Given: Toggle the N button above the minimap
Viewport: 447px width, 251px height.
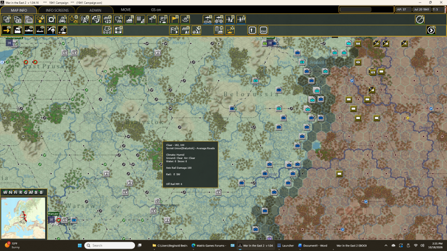Looking at the screenshot, I should [x=10, y=192].
